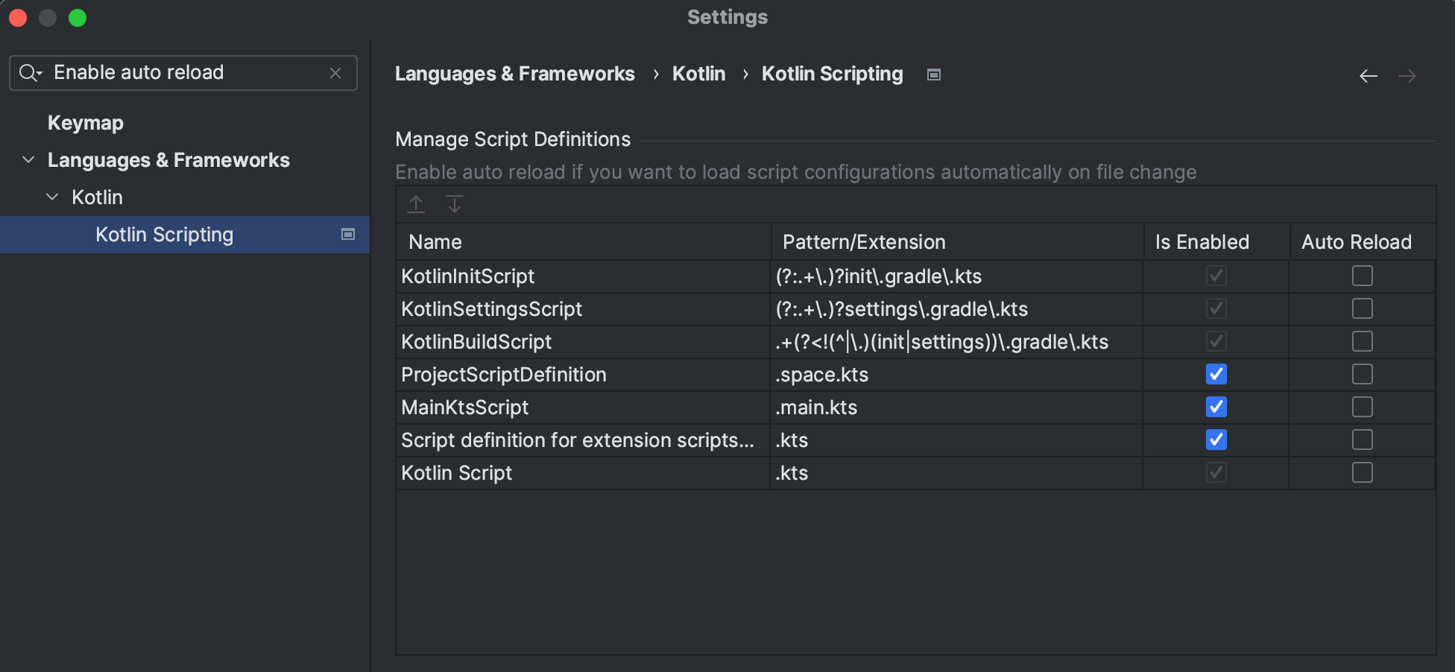Click the settings.gradle.kts pattern cell

(956, 309)
